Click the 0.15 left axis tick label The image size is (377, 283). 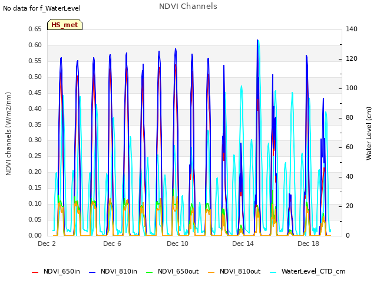pos(35,187)
